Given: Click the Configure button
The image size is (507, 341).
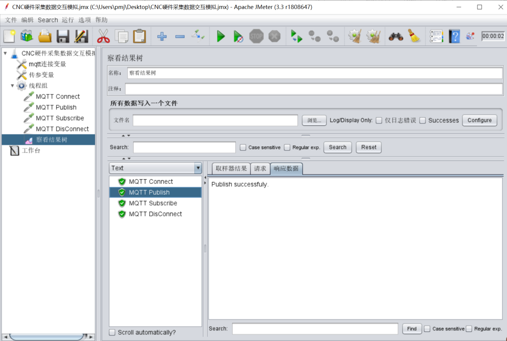Looking at the screenshot, I should pyautogui.click(x=479, y=120).
